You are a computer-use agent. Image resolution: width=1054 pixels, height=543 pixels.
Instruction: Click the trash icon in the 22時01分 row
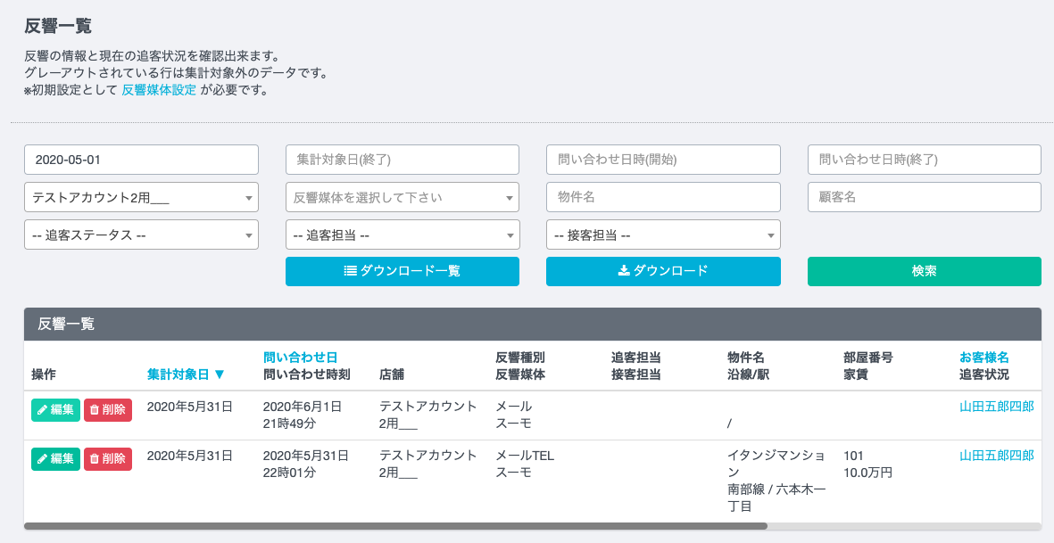94,459
